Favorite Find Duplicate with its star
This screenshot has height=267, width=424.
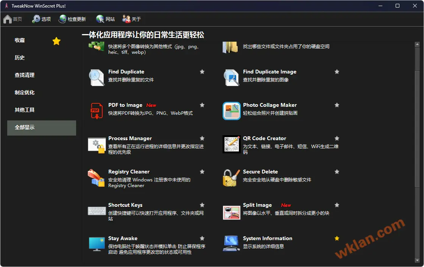tap(202, 72)
